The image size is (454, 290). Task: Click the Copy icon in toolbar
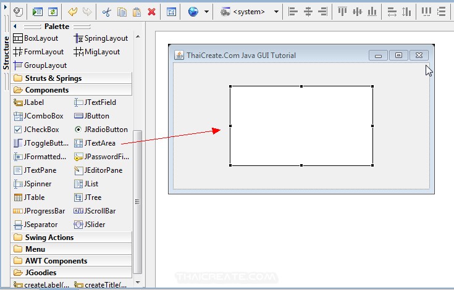(x=122, y=12)
